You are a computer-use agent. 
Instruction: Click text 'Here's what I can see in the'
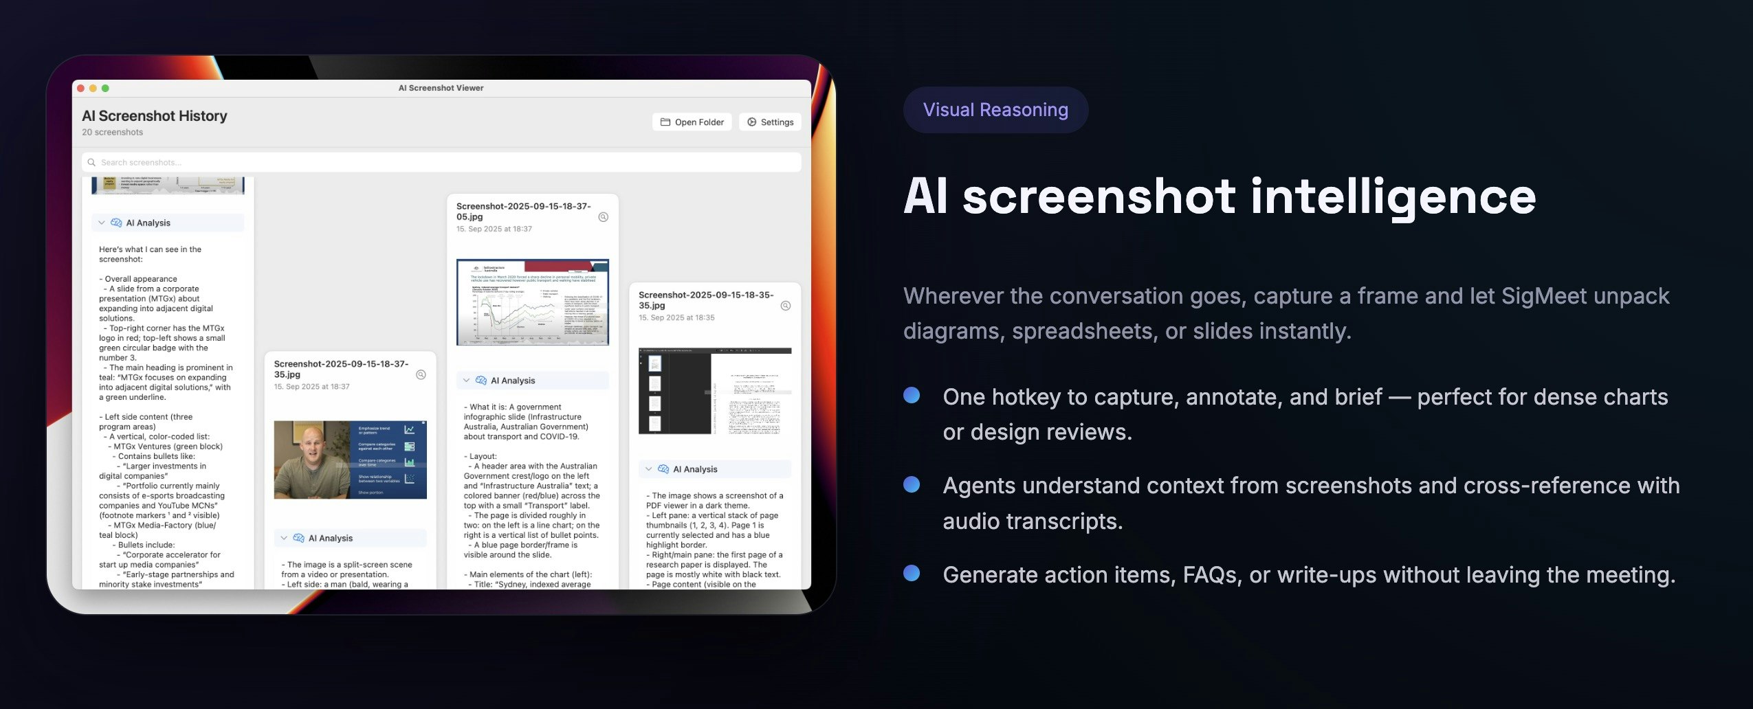pos(150,249)
